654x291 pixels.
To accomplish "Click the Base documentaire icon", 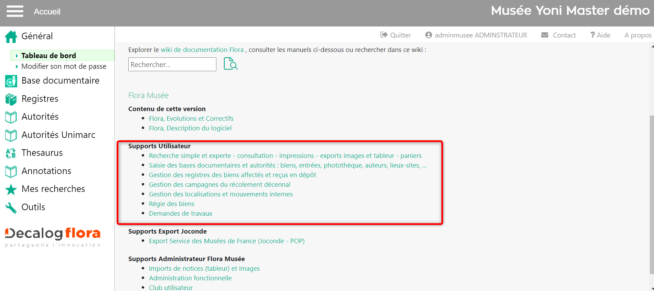I will click(11, 81).
